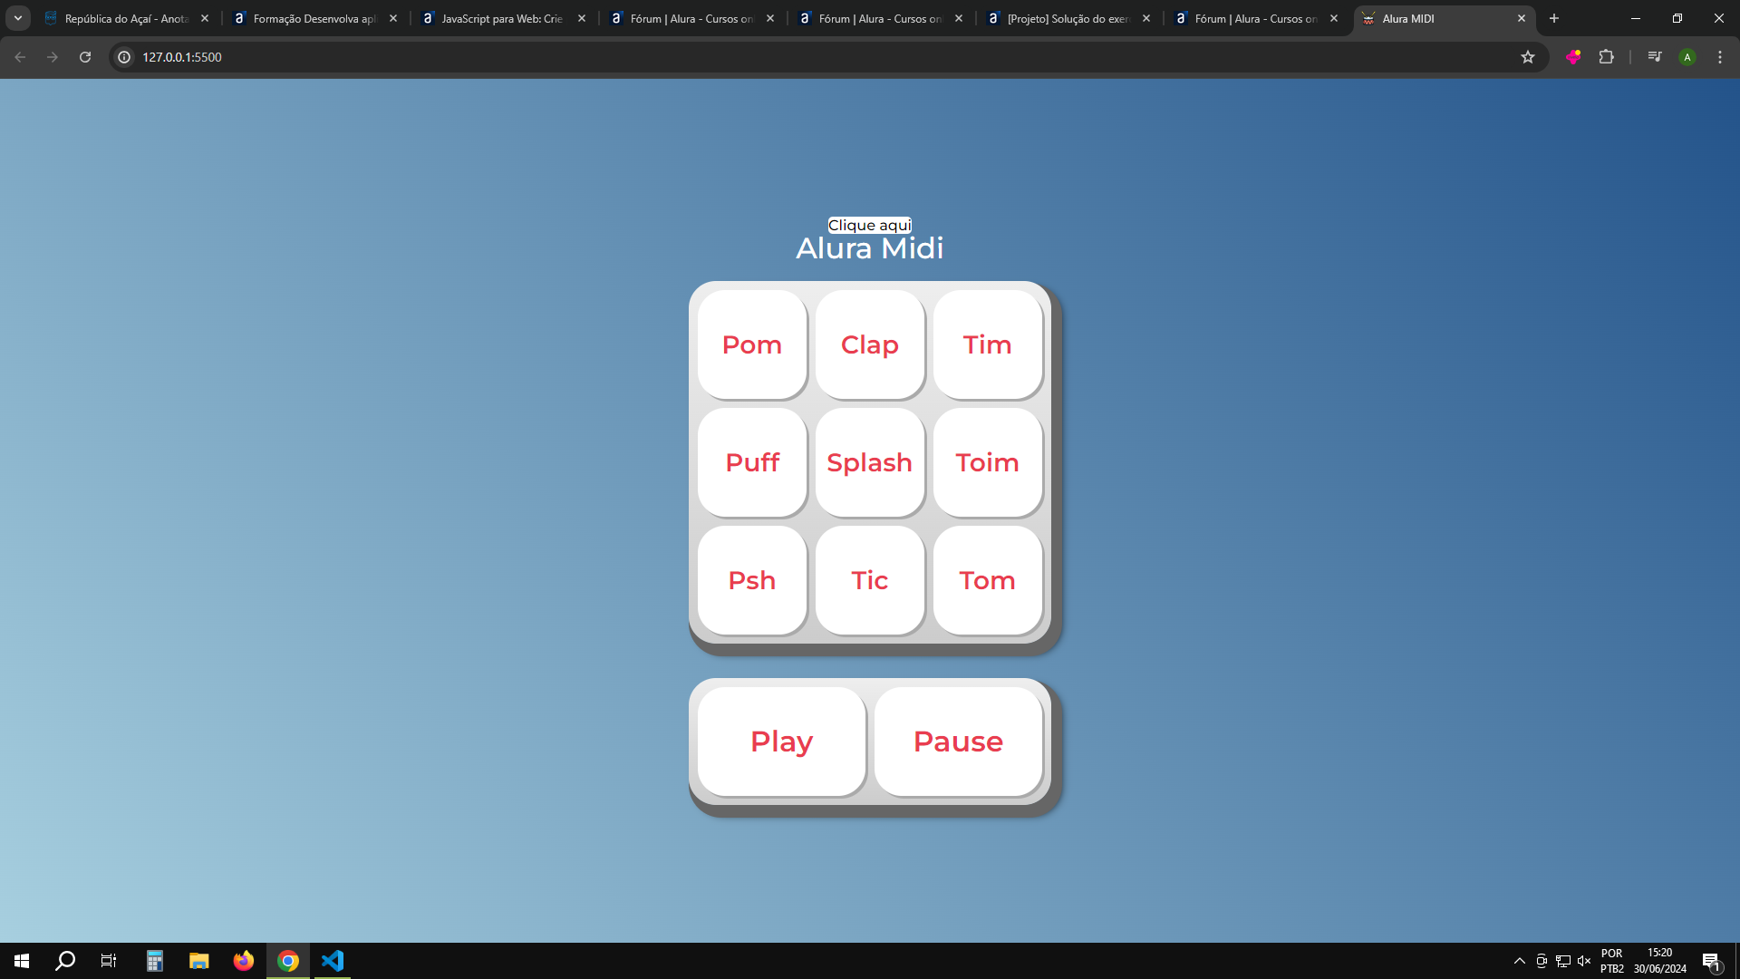Close the Alura MIDI tab
The height and width of the screenshot is (979, 1740).
(1522, 18)
